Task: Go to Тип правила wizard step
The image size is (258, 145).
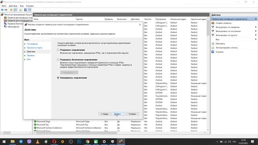Action: 32,44
